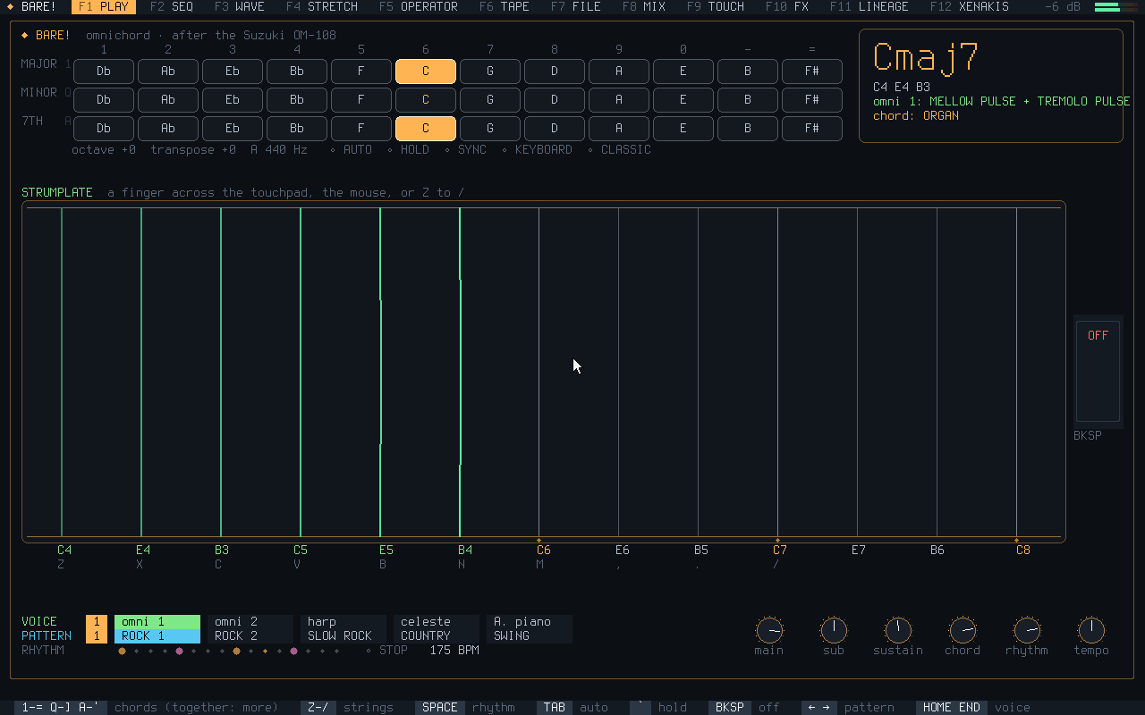Select the MINOR C chord button
This screenshot has width=1145, height=715.
[x=426, y=99]
